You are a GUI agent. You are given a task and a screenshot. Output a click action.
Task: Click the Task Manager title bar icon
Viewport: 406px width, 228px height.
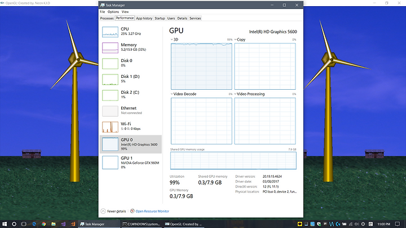[103, 5]
